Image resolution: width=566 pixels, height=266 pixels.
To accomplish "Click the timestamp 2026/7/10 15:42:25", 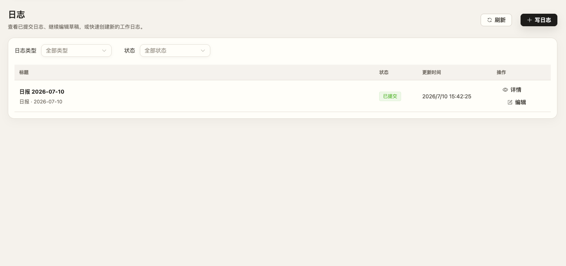I will click(x=447, y=96).
